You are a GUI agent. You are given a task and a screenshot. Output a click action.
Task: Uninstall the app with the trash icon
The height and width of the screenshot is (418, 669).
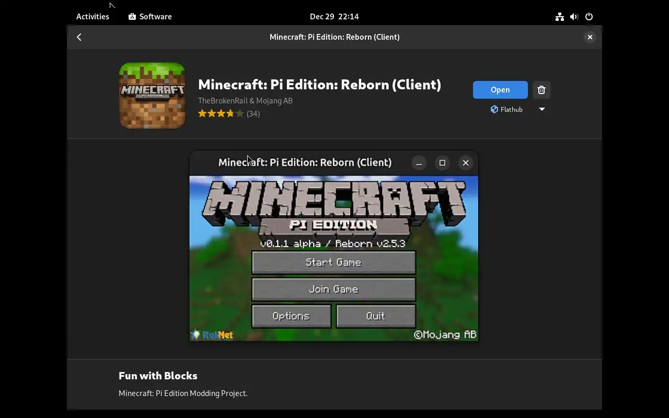tap(541, 90)
